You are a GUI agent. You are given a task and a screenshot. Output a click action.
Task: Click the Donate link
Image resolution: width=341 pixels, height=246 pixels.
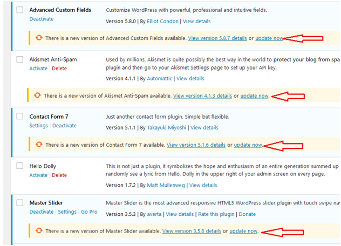tap(247, 214)
